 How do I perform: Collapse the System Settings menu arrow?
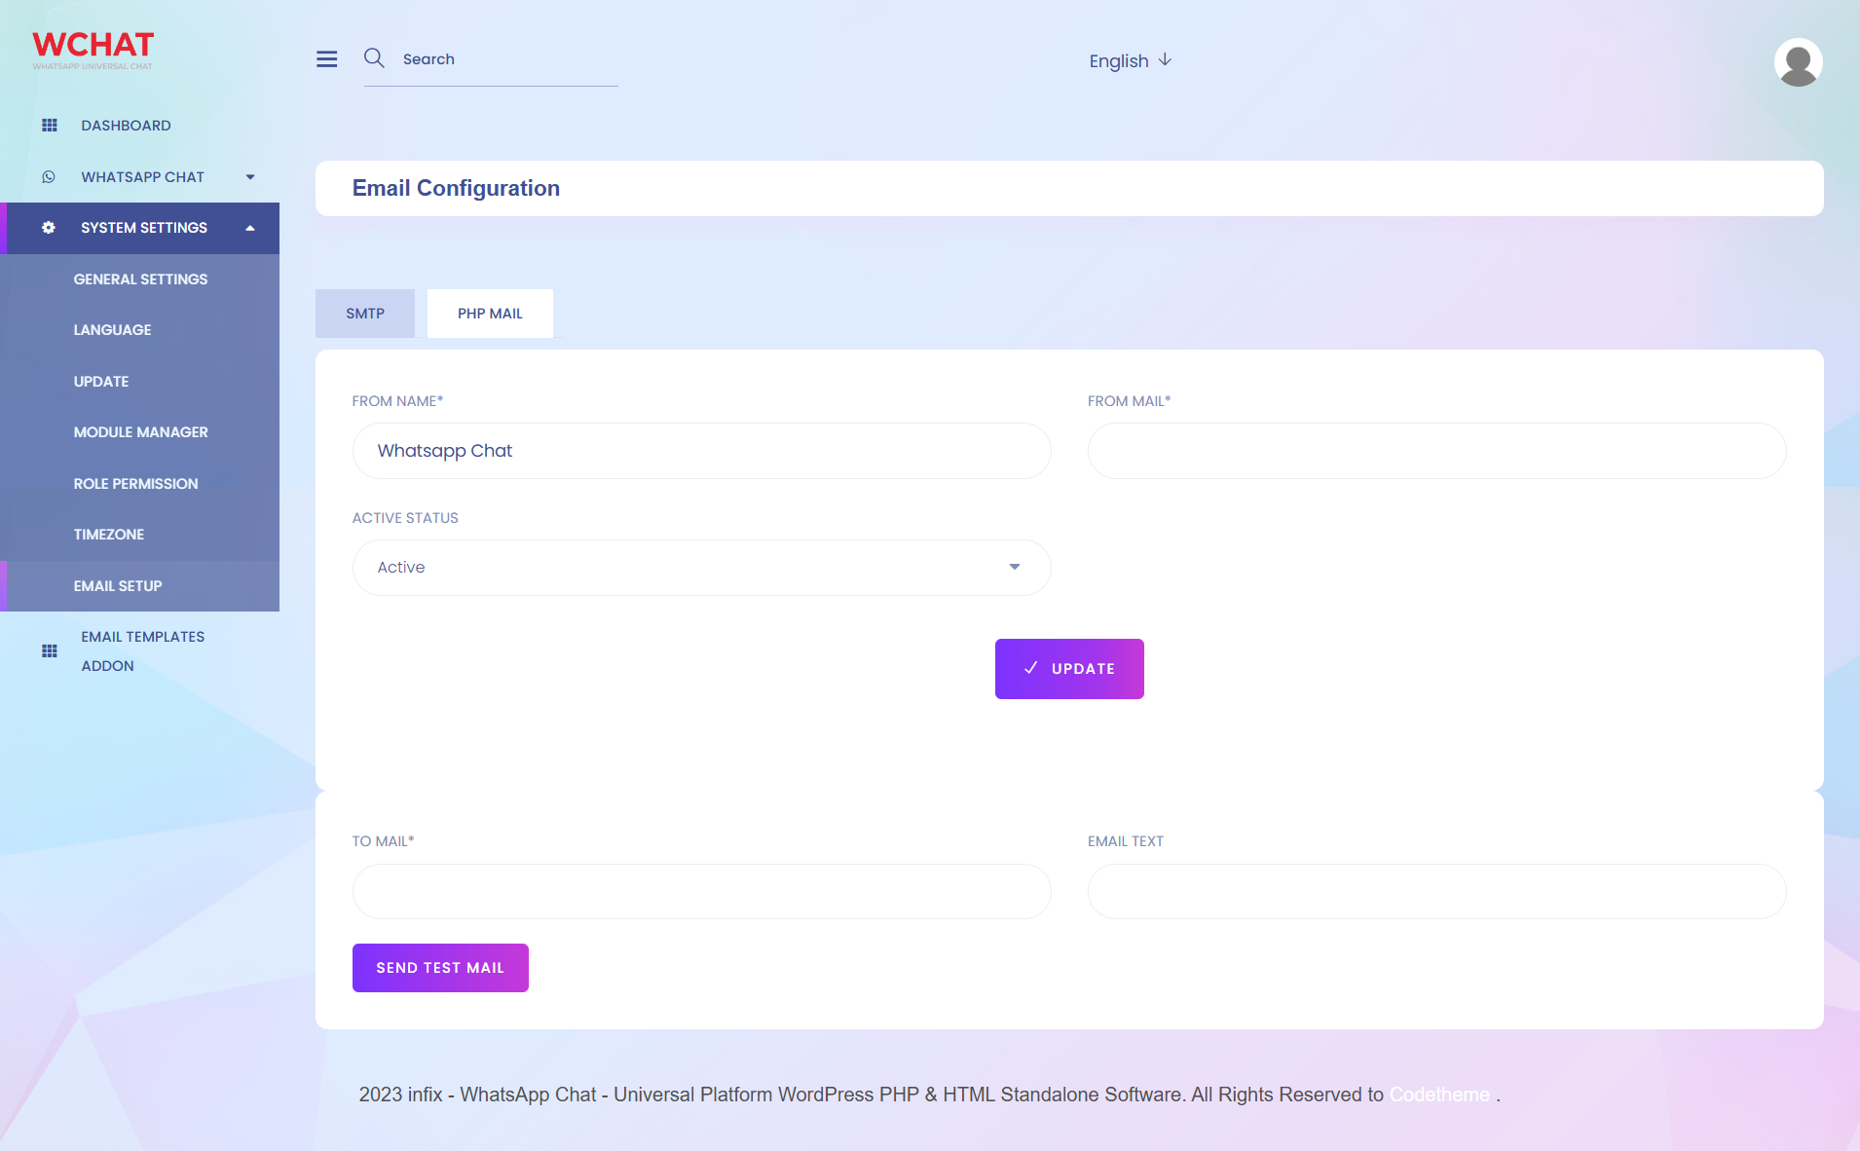[250, 228]
